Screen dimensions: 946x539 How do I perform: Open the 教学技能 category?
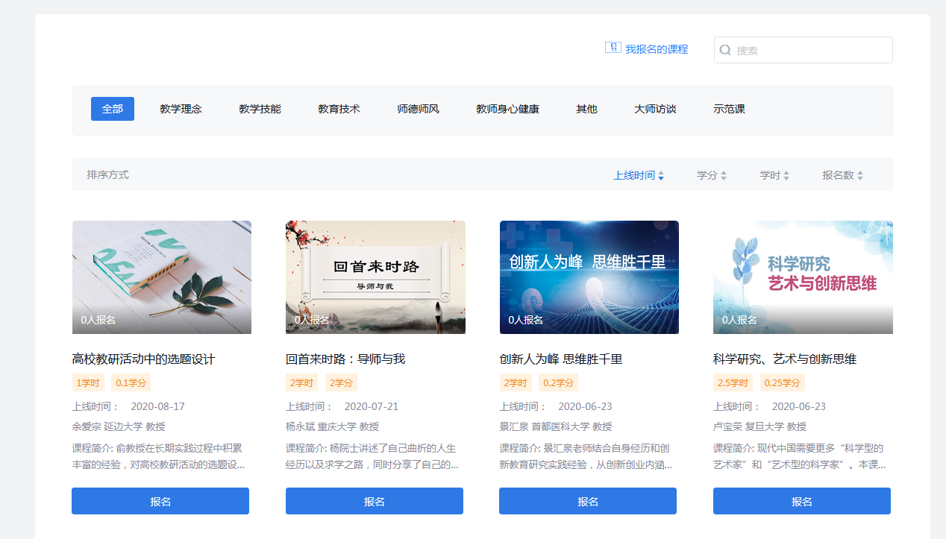260,109
